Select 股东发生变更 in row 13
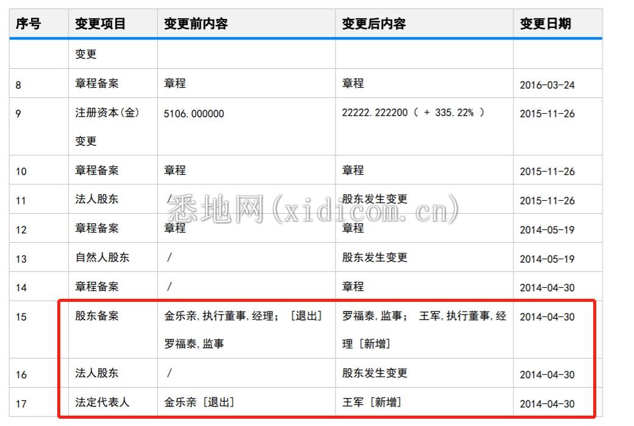 (375, 257)
